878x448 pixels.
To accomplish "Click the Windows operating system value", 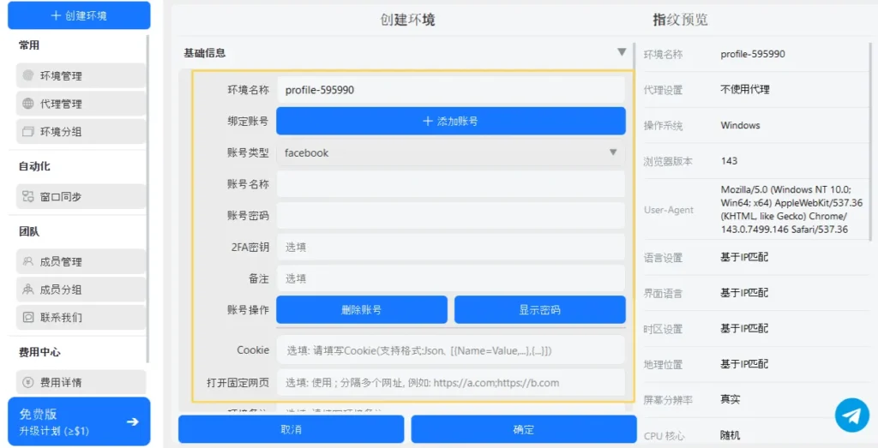I will (x=740, y=125).
